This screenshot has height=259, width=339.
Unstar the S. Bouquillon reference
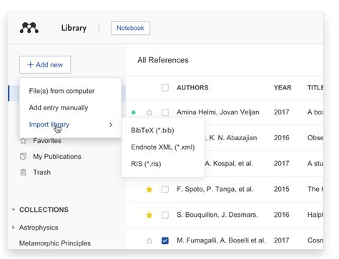(x=149, y=215)
